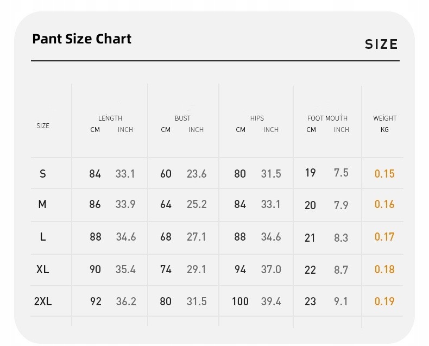429x346 pixels.
Task: Select the L size row label
Action: pyautogui.click(x=43, y=237)
